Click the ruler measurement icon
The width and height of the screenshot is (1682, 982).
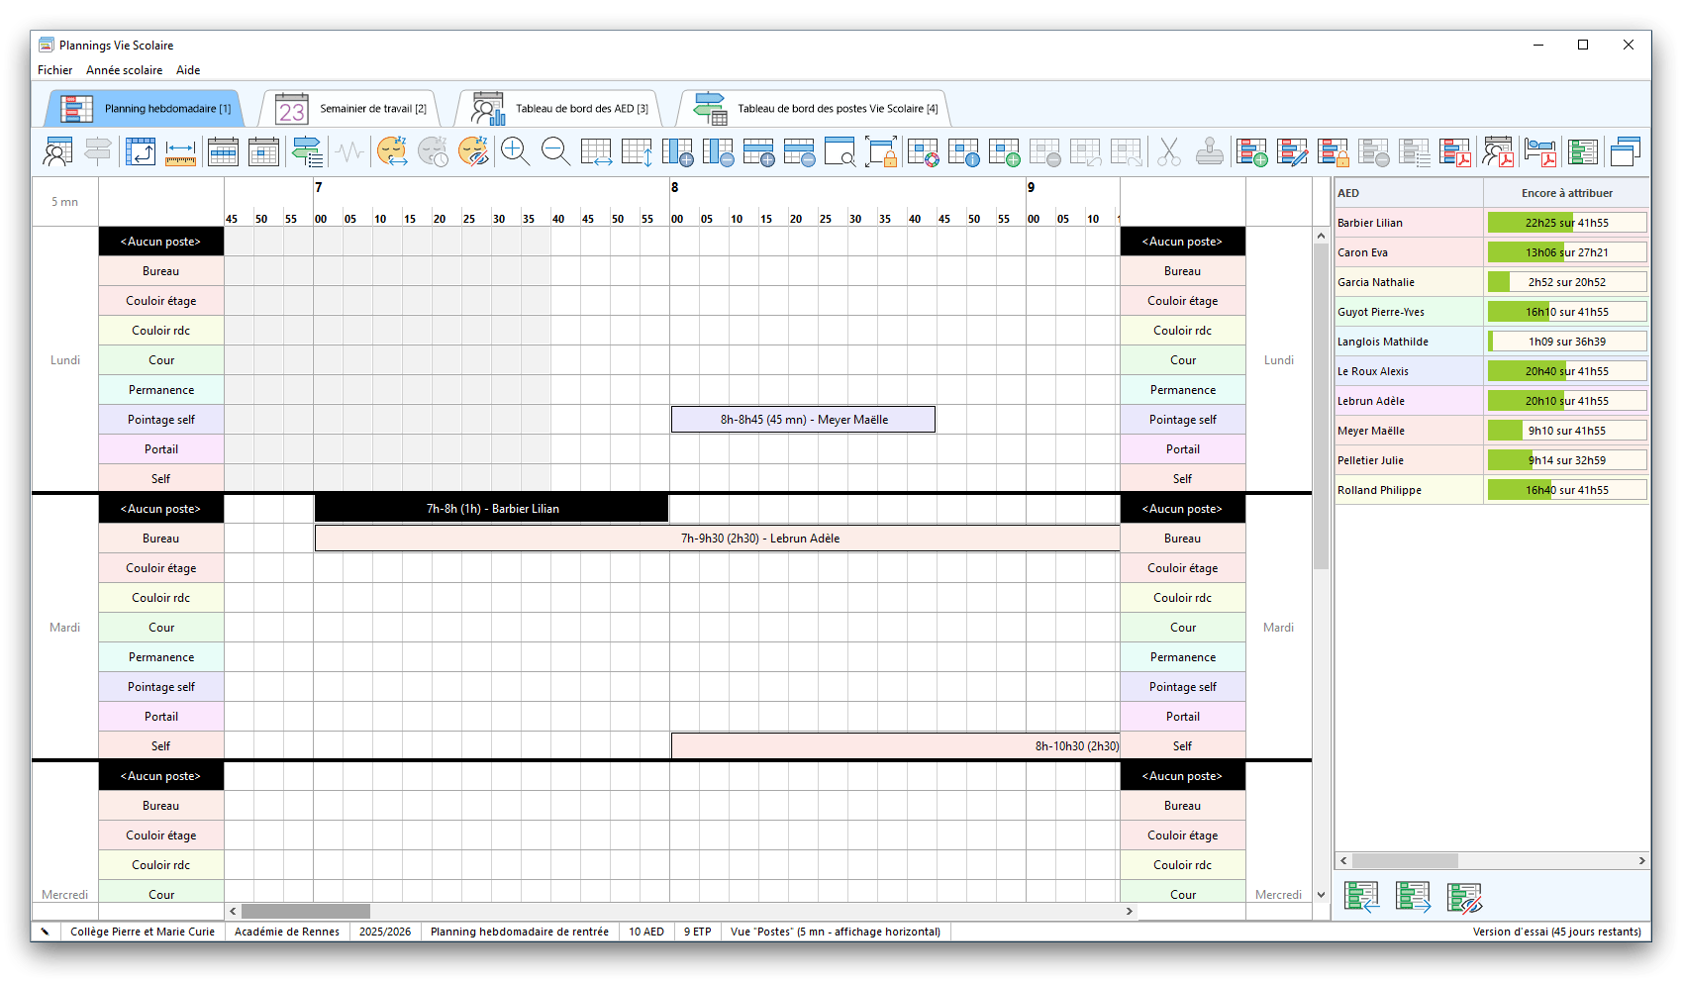pyautogui.click(x=180, y=151)
